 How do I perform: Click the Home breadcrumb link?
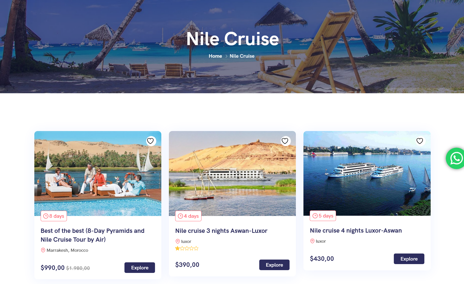(215, 56)
